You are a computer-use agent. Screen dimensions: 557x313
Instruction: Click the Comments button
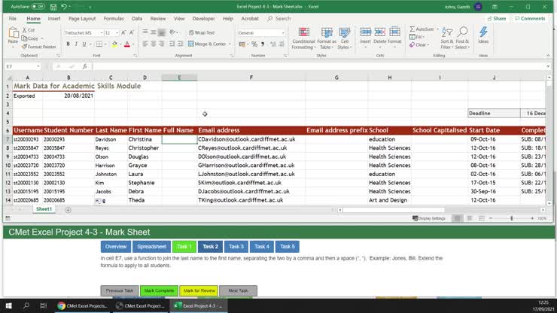[x=530, y=19]
